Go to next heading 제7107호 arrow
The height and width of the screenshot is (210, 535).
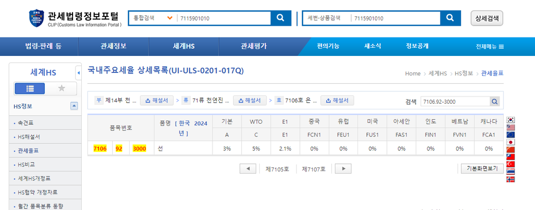[x=343, y=168]
